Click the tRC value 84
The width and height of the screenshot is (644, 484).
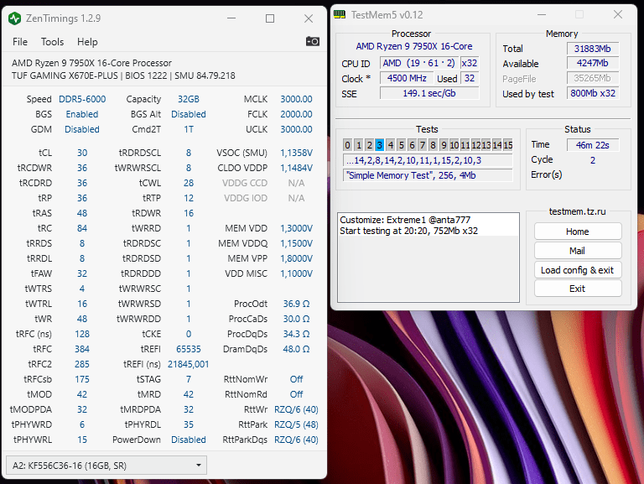[x=82, y=228]
